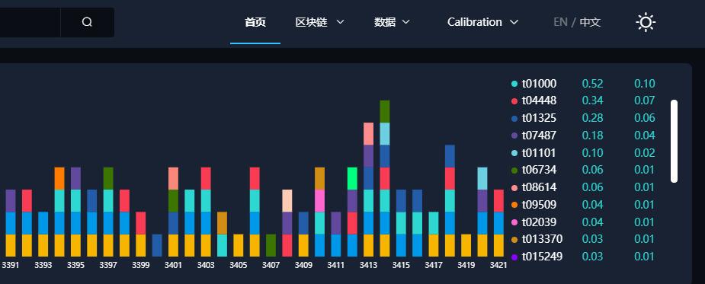Click the 0.34 value for t04448

click(593, 101)
